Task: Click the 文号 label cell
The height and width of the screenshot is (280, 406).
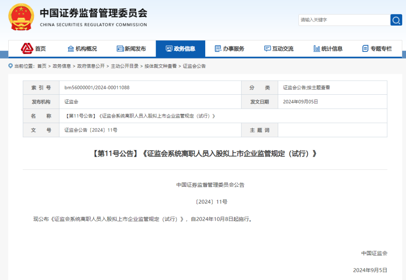Action: point(41,130)
